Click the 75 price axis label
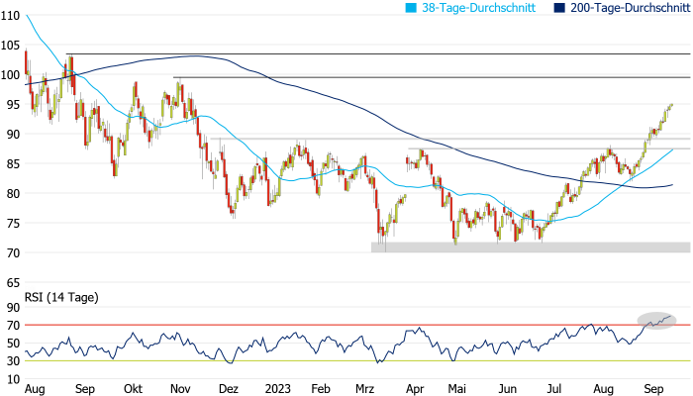The height and width of the screenshot is (396, 693). (x=12, y=223)
